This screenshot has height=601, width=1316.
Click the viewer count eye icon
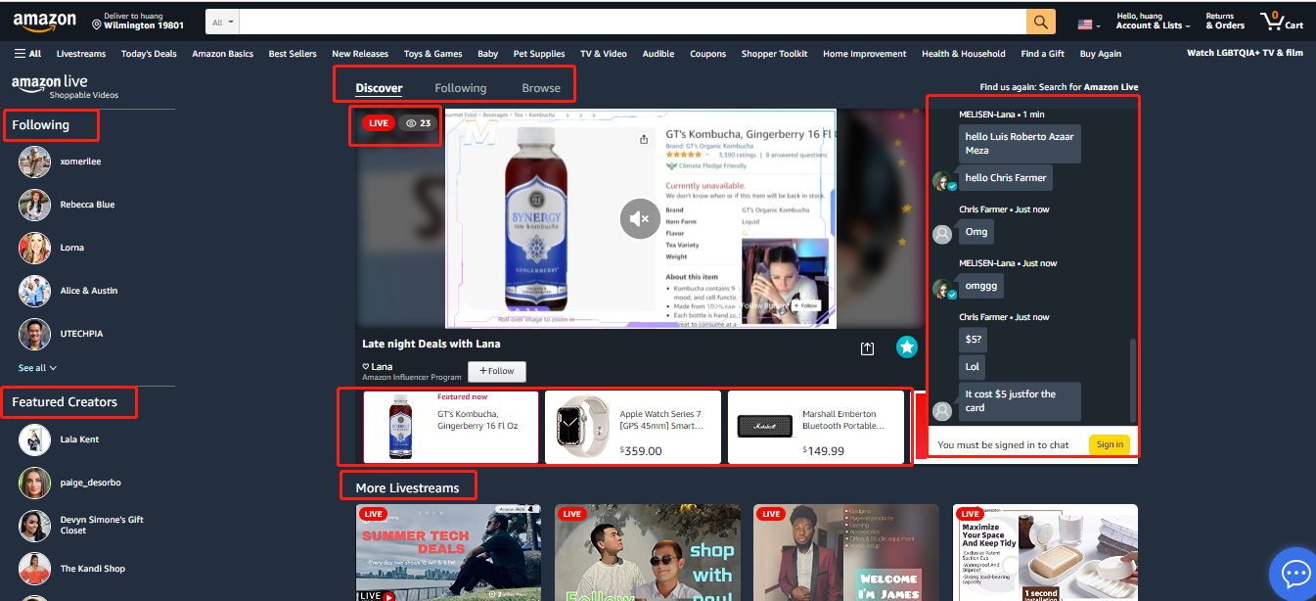pos(411,123)
